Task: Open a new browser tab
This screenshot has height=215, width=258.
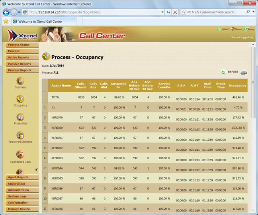Action: 80,22
